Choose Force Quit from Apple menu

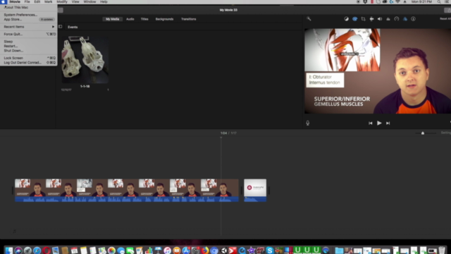28,34
